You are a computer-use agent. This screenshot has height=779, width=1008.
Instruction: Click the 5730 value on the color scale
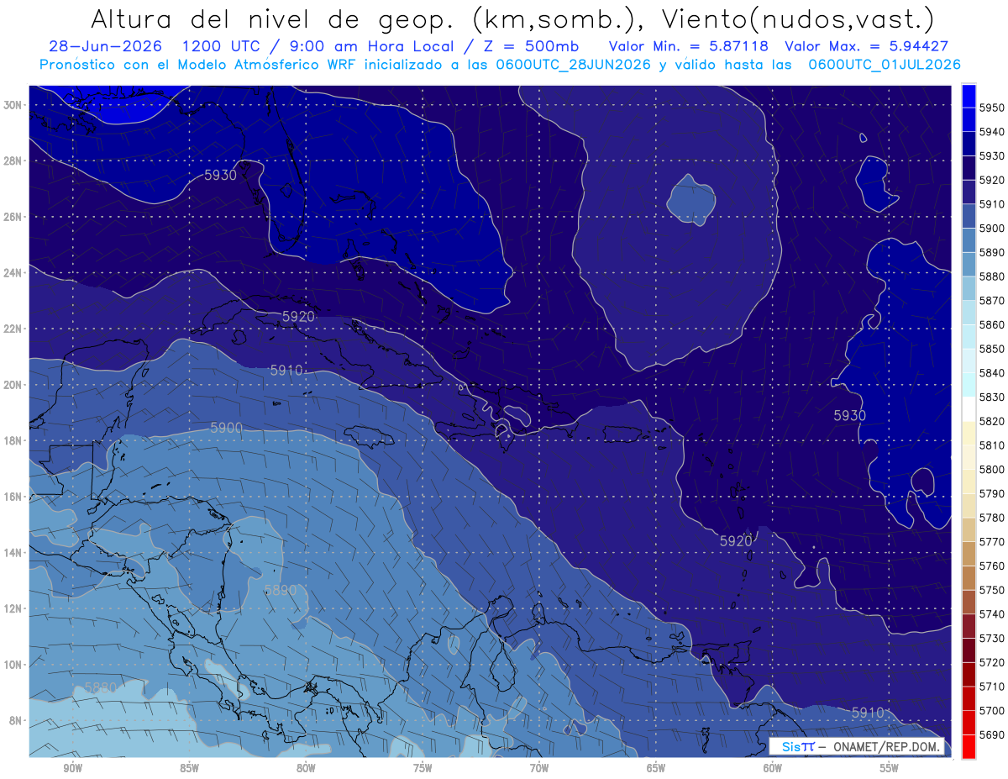click(x=992, y=638)
